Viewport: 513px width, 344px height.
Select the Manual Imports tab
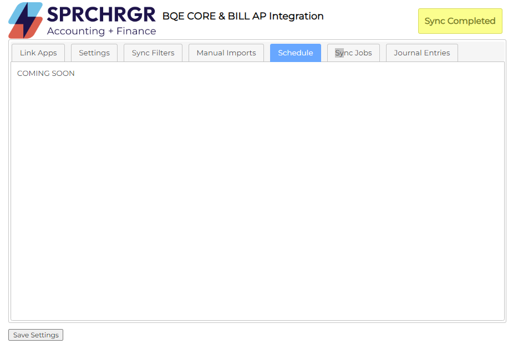tap(226, 53)
